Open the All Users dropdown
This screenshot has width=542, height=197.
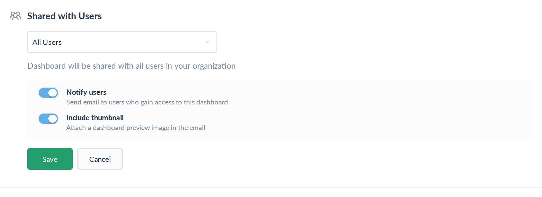pos(122,42)
